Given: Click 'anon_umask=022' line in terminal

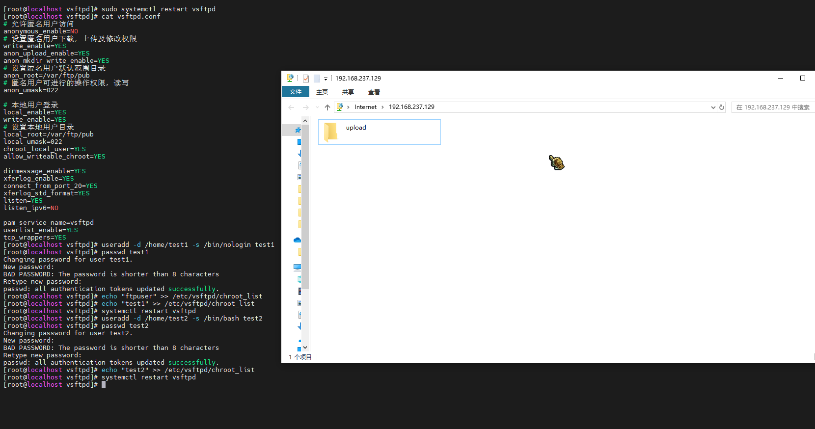Looking at the screenshot, I should coord(31,90).
